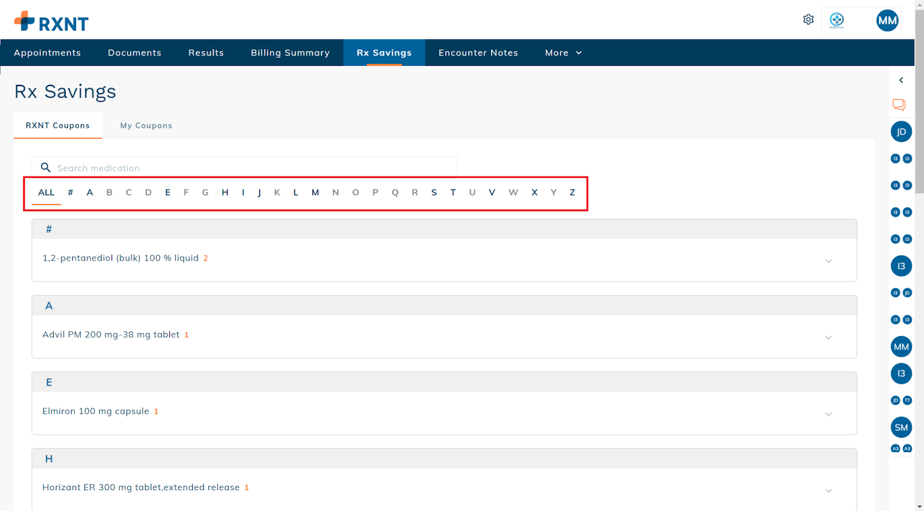Click the greyed letter W filter

coord(513,192)
